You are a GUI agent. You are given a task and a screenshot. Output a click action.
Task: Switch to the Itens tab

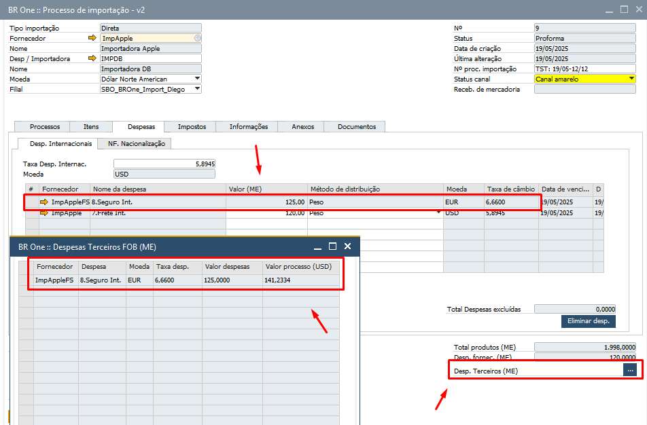click(91, 126)
